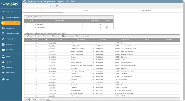
Task: Check Inactive box for Plumbing row
Action: (36, 79)
